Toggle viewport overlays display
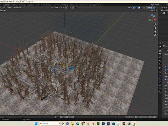This screenshot has height=126, width=168. click(139, 8)
